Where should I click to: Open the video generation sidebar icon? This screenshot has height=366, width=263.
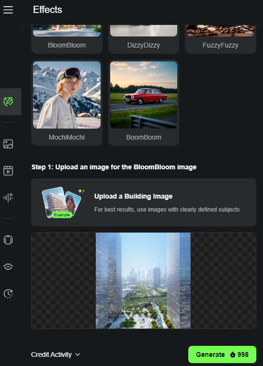(x=8, y=171)
